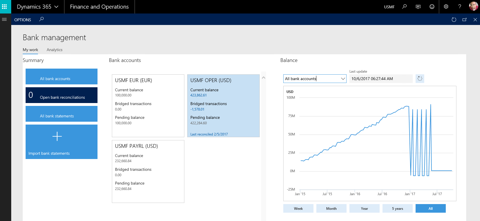Open the OPTIONS menu

pyautogui.click(x=23, y=20)
